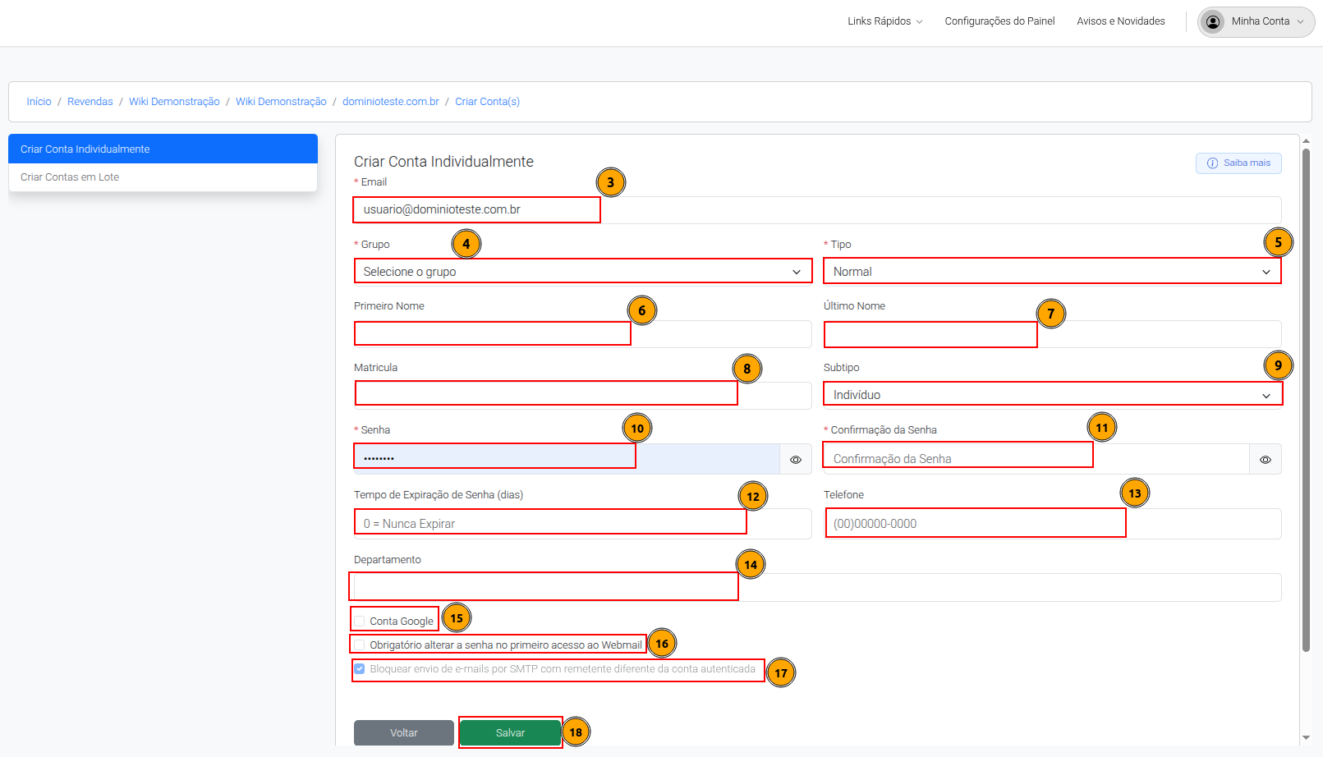This screenshot has height=757, width=1323.
Task: Click the Matricula input field
Action: point(582,396)
